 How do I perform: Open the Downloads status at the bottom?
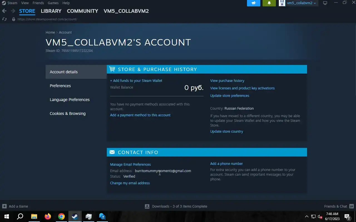[176, 206]
